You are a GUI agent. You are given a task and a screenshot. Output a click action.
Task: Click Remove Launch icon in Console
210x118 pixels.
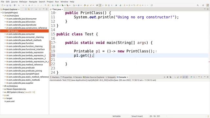pyautogui.click(x=167, y=77)
